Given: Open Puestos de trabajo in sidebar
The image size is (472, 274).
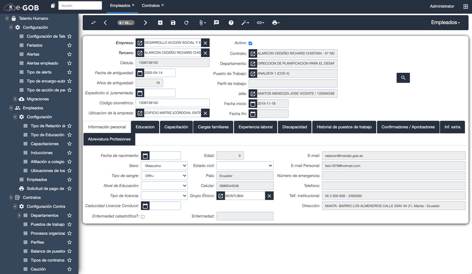Looking at the screenshot, I should click(x=47, y=224).
